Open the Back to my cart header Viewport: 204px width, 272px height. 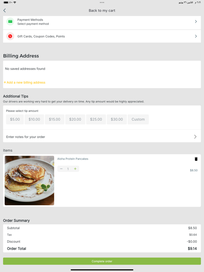coord(102,10)
